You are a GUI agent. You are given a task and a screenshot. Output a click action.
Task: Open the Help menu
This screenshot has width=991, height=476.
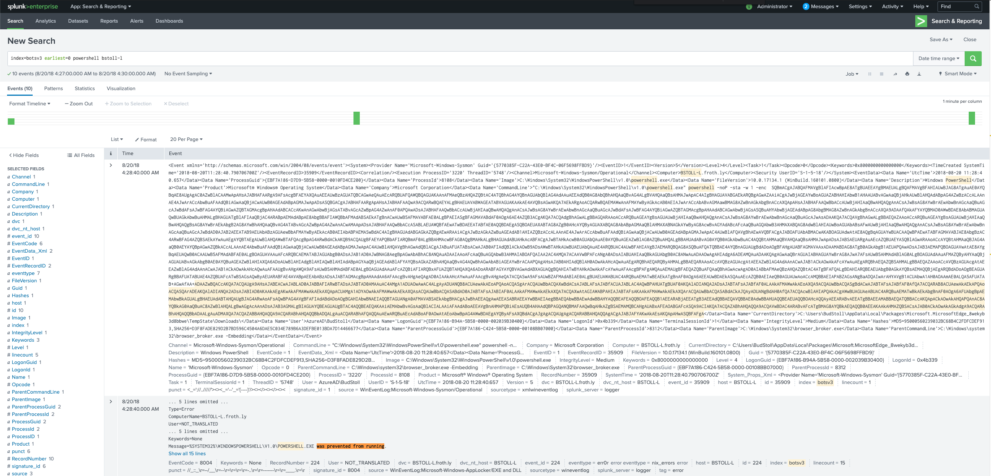coord(920,7)
